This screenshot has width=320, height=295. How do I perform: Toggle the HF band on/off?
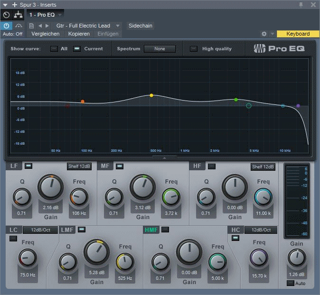(212, 166)
